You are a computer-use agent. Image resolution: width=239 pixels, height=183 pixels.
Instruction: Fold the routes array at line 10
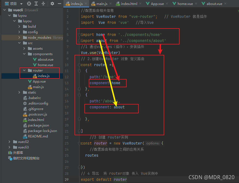79,65
